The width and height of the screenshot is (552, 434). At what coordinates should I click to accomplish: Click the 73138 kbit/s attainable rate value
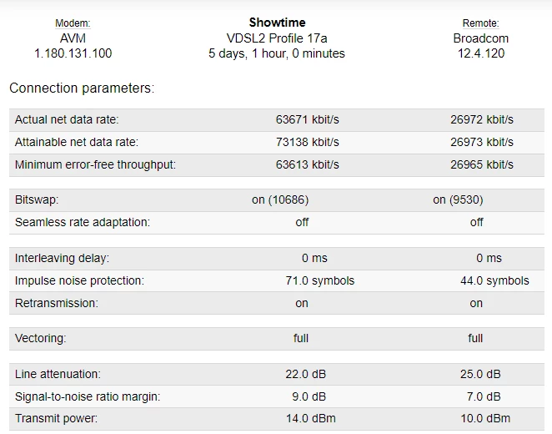pyautogui.click(x=308, y=143)
